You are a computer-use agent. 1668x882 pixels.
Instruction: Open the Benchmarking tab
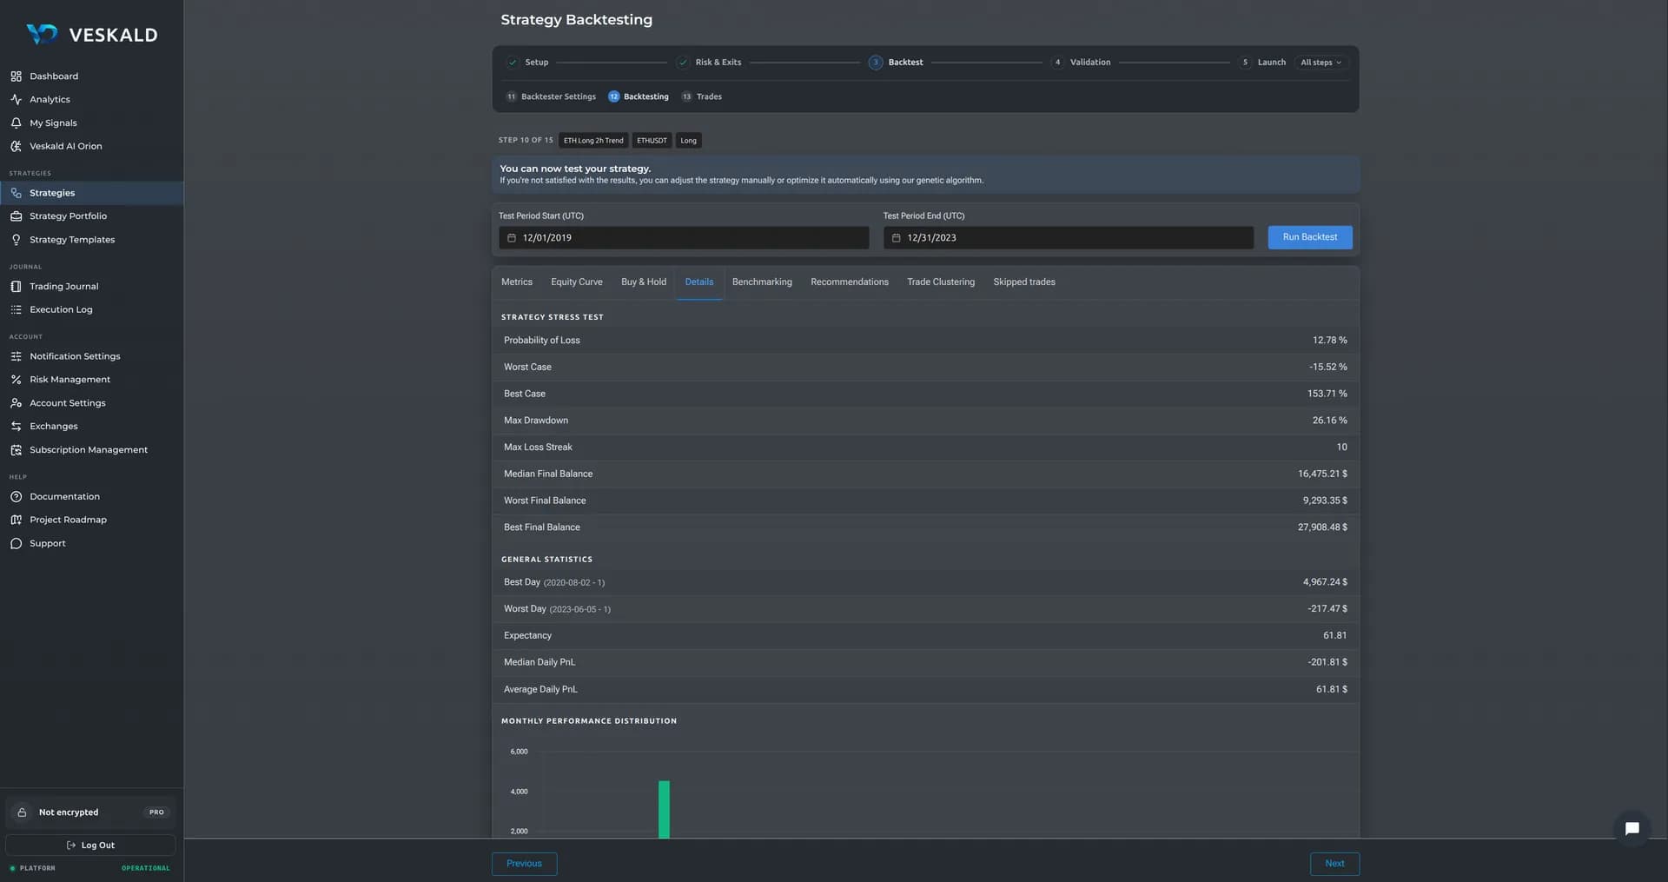(762, 282)
